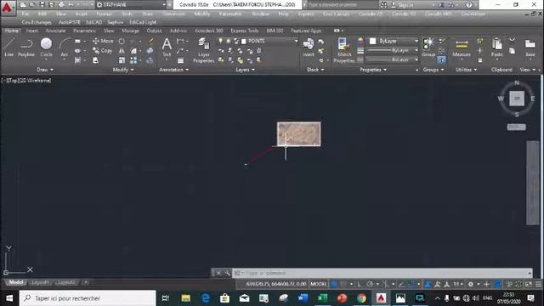Open the Cov.Echanges menu
544x306 pixels.
pos(37,22)
